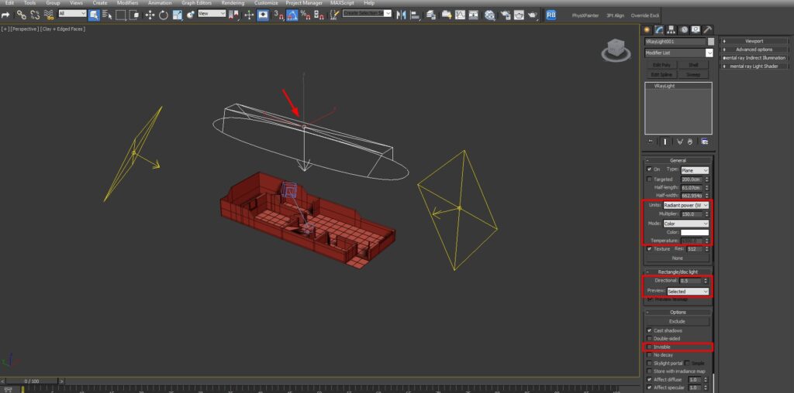Open the Mode dropdown set to Color
Screen dimensions: 794x393
[686, 224]
